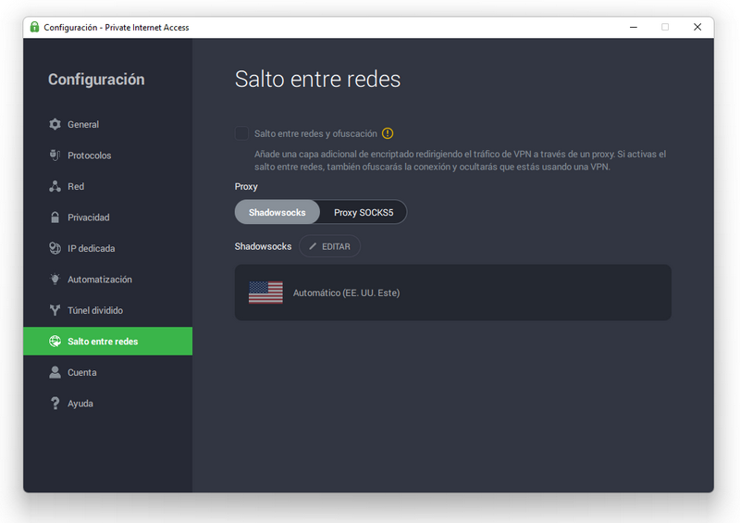
Task: Minimize the Configuración window
Action: coord(634,27)
